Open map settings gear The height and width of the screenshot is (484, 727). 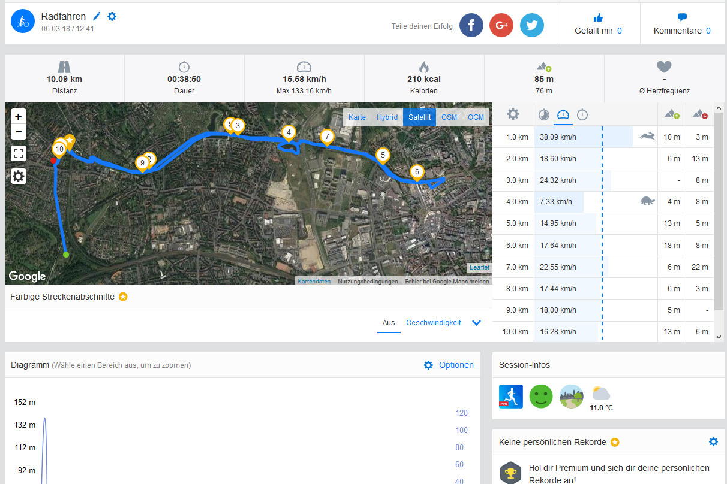pyautogui.click(x=19, y=176)
